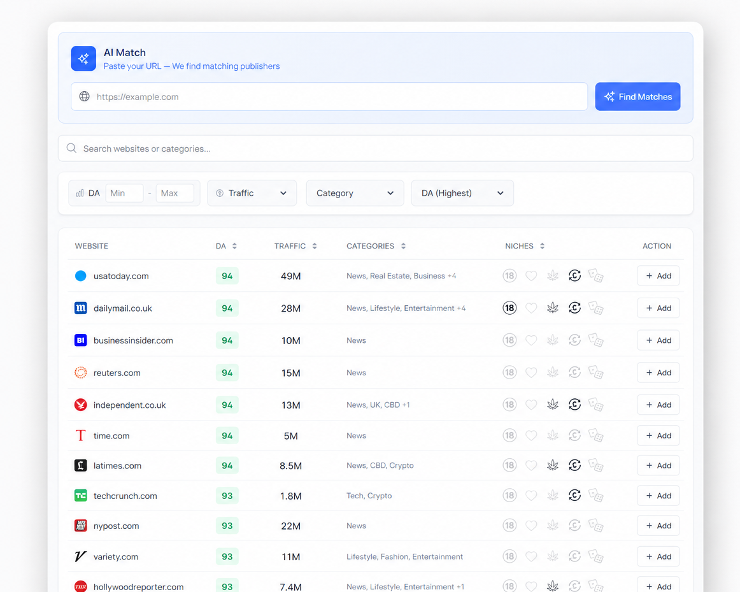The height and width of the screenshot is (592, 740).
Task: Click the usatoday.com site logo
Action: click(81, 276)
